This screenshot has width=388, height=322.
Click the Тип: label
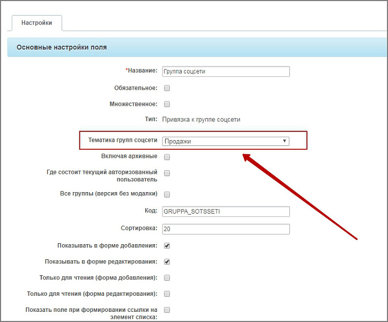(x=151, y=119)
